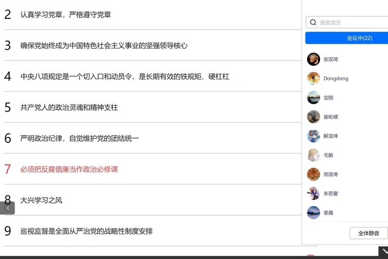Open item 5 共产党人的政治灵魂和精神支柱
Viewport: 388px width, 259px height.
click(x=69, y=107)
